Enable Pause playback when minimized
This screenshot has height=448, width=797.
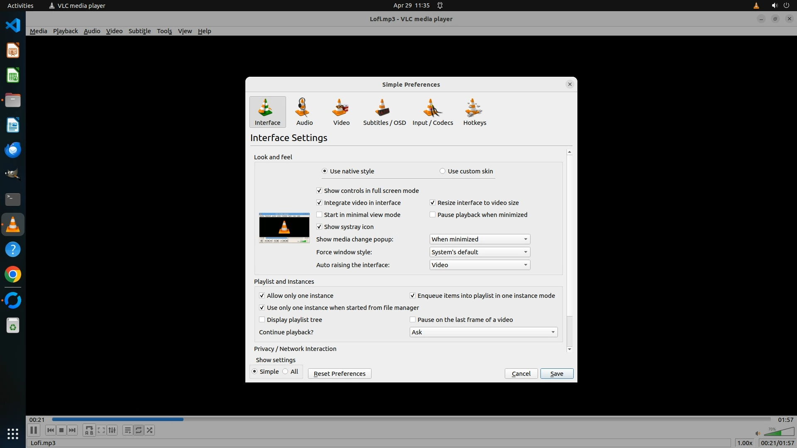(x=433, y=215)
